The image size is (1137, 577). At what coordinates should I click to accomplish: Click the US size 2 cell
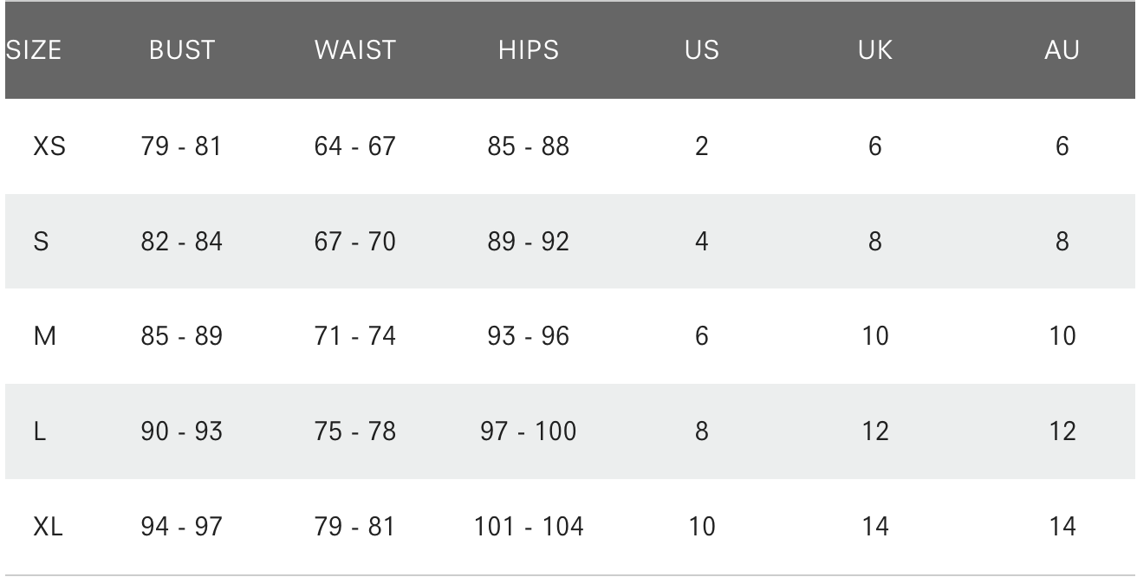pos(701,146)
